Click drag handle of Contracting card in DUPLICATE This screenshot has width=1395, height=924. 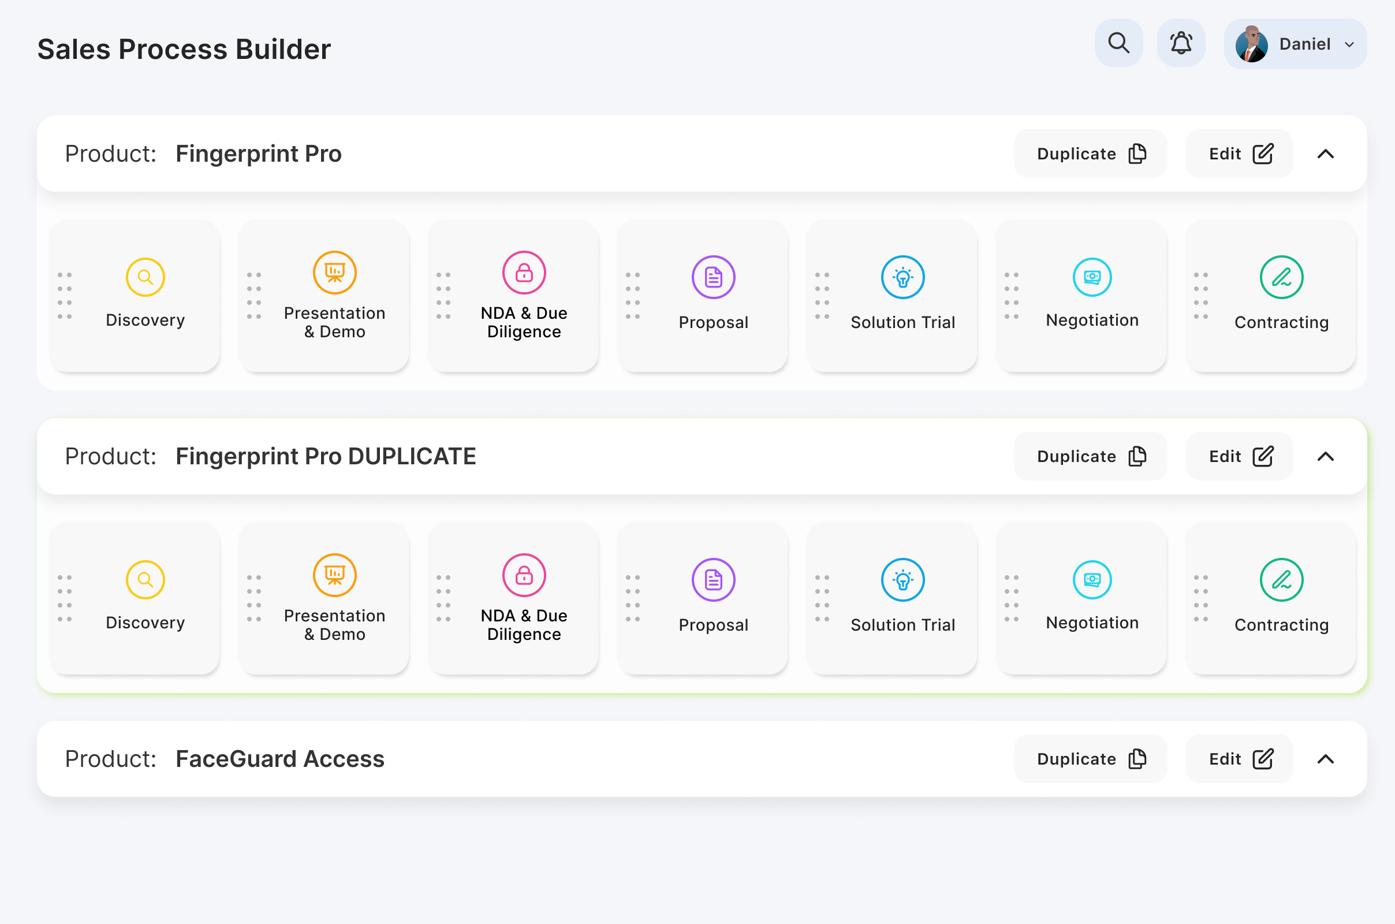pos(1200,598)
